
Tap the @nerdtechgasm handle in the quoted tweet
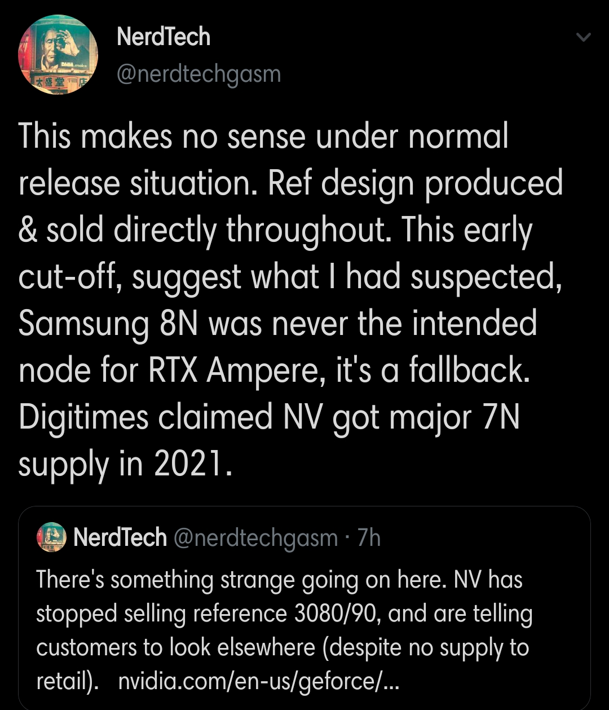coord(255,538)
